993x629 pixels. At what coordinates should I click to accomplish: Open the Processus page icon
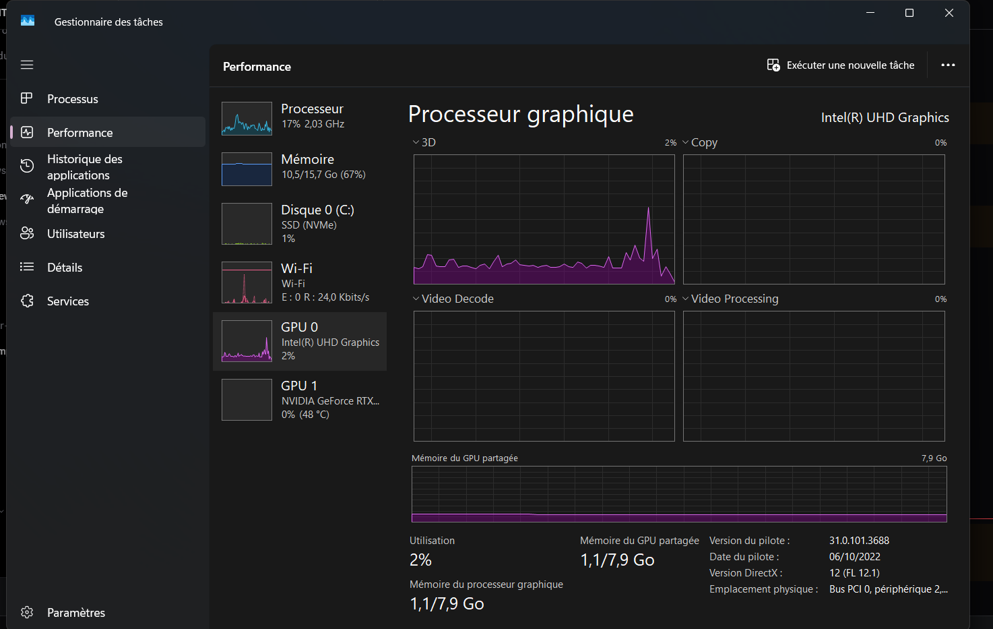(27, 98)
